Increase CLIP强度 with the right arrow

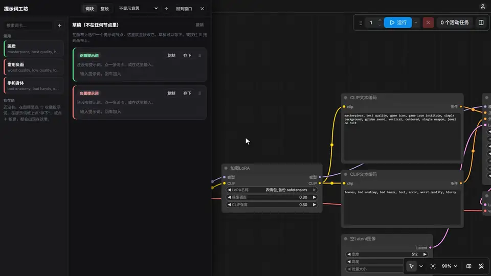[x=315, y=204]
